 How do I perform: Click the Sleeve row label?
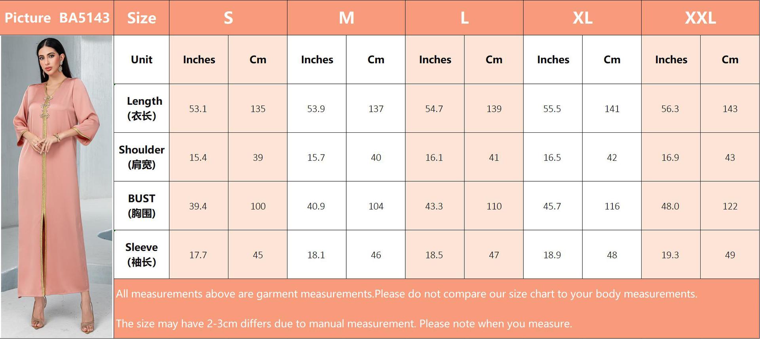tap(141, 254)
